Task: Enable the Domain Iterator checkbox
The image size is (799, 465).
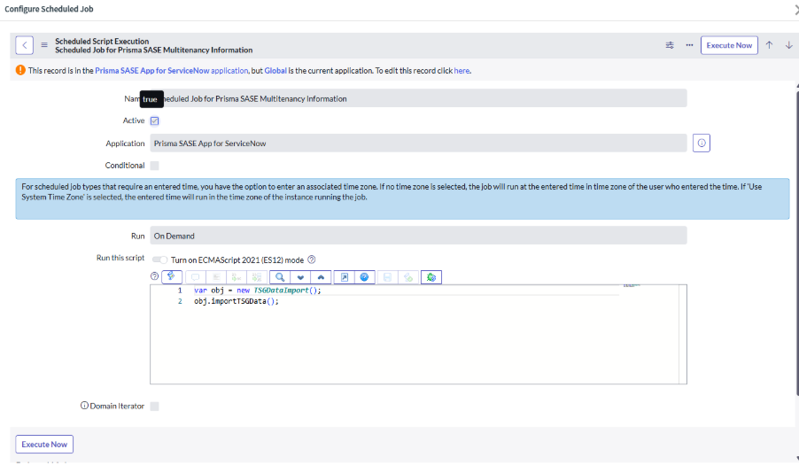Action: point(155,406)
